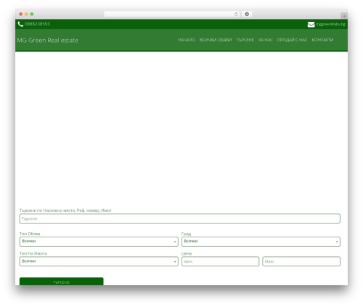Screen dimensions: 363x307
Task: Open КОНТАКТИ menu item
Action: click(322, 40)
